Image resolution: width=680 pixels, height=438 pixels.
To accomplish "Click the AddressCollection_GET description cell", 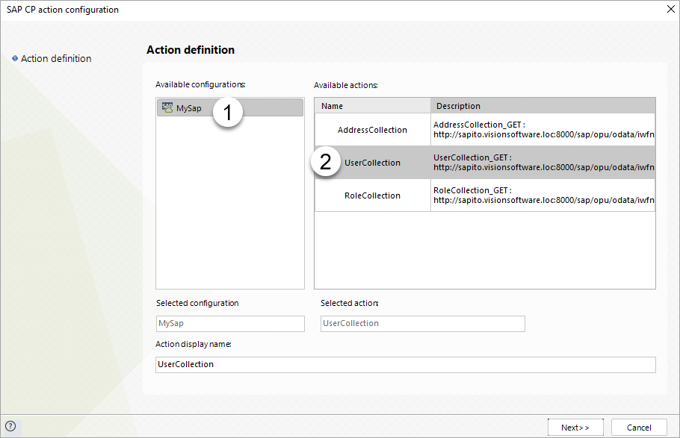I will point(543,130).
